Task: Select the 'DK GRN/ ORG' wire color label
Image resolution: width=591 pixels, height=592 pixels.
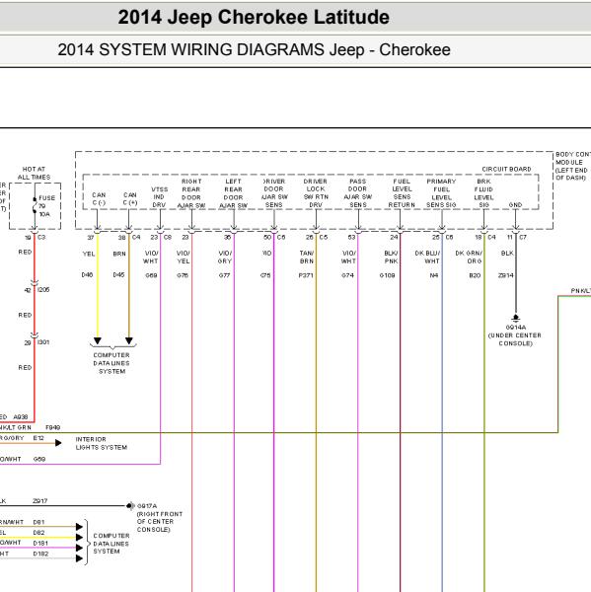Action: 469,257
